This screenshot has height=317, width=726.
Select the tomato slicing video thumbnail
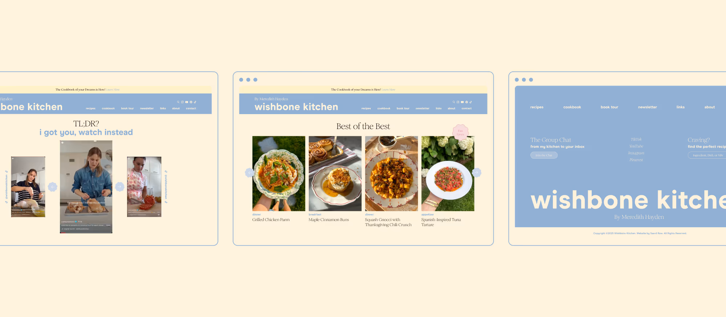click(144, 187)
